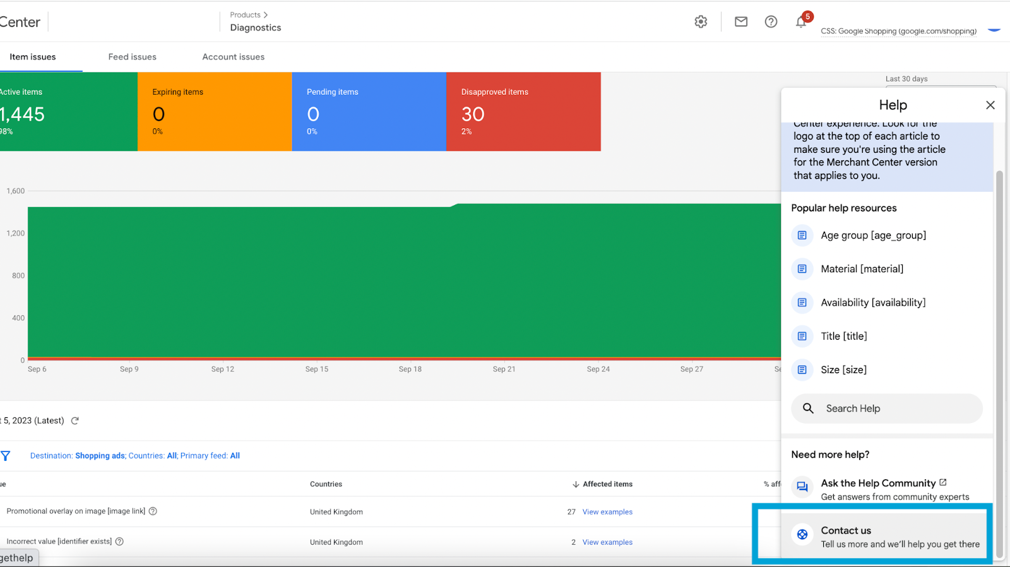
Task: Open the Material [material] help article
Action: [862, 269]
